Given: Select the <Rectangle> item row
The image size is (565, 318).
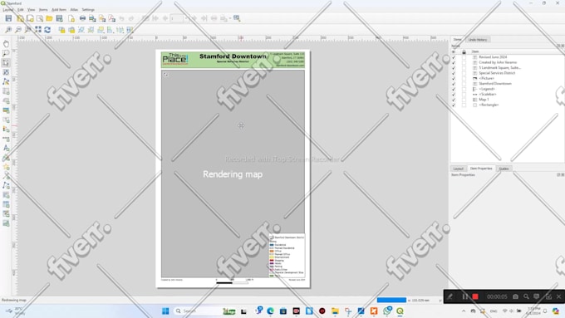Looking at the screenshot, I should [x=489, y=105].
